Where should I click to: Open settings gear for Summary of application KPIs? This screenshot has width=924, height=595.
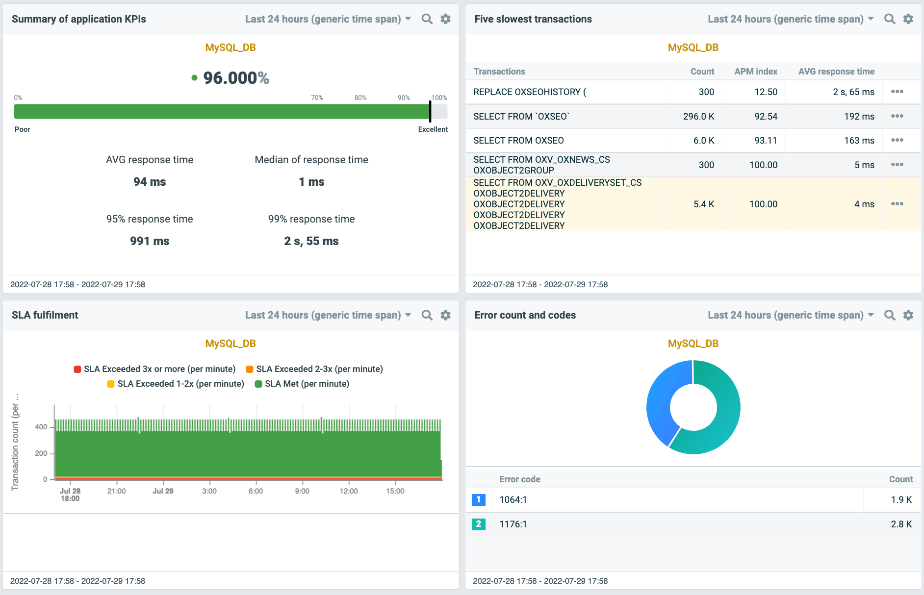point(445,19)
